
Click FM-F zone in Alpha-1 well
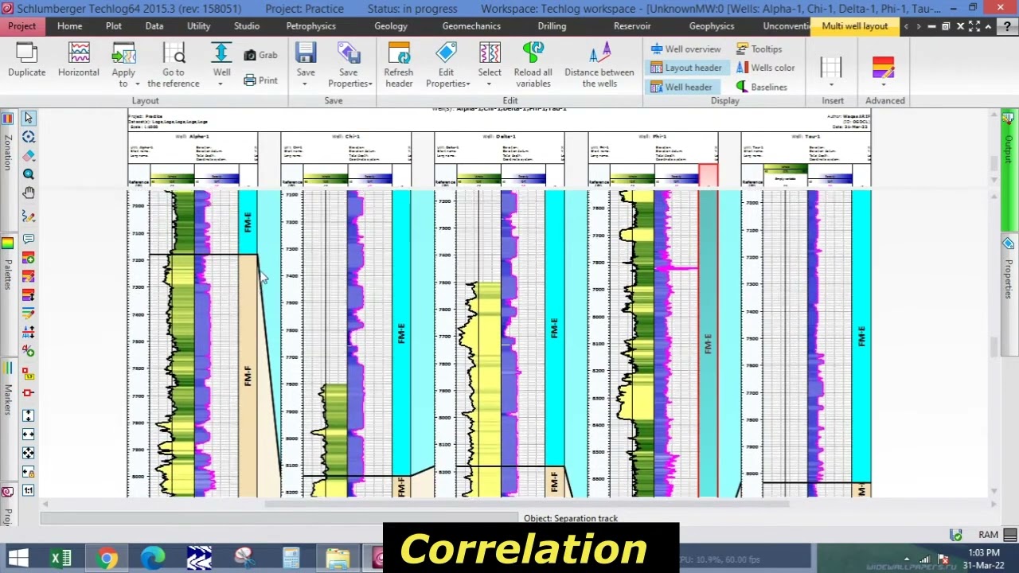click(x=248, y=376)
